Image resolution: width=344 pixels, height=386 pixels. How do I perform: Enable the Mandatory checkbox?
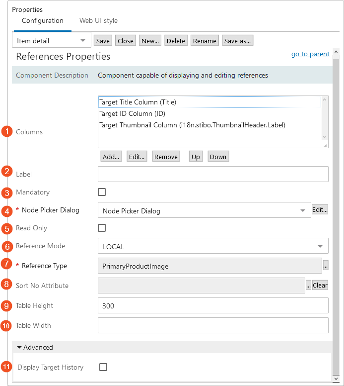pyautogui.click(x=102, y=192)
